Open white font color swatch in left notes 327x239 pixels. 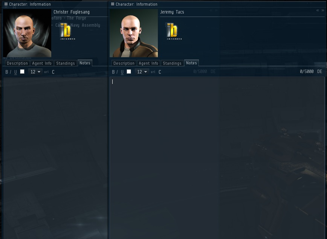click(22, 72)
